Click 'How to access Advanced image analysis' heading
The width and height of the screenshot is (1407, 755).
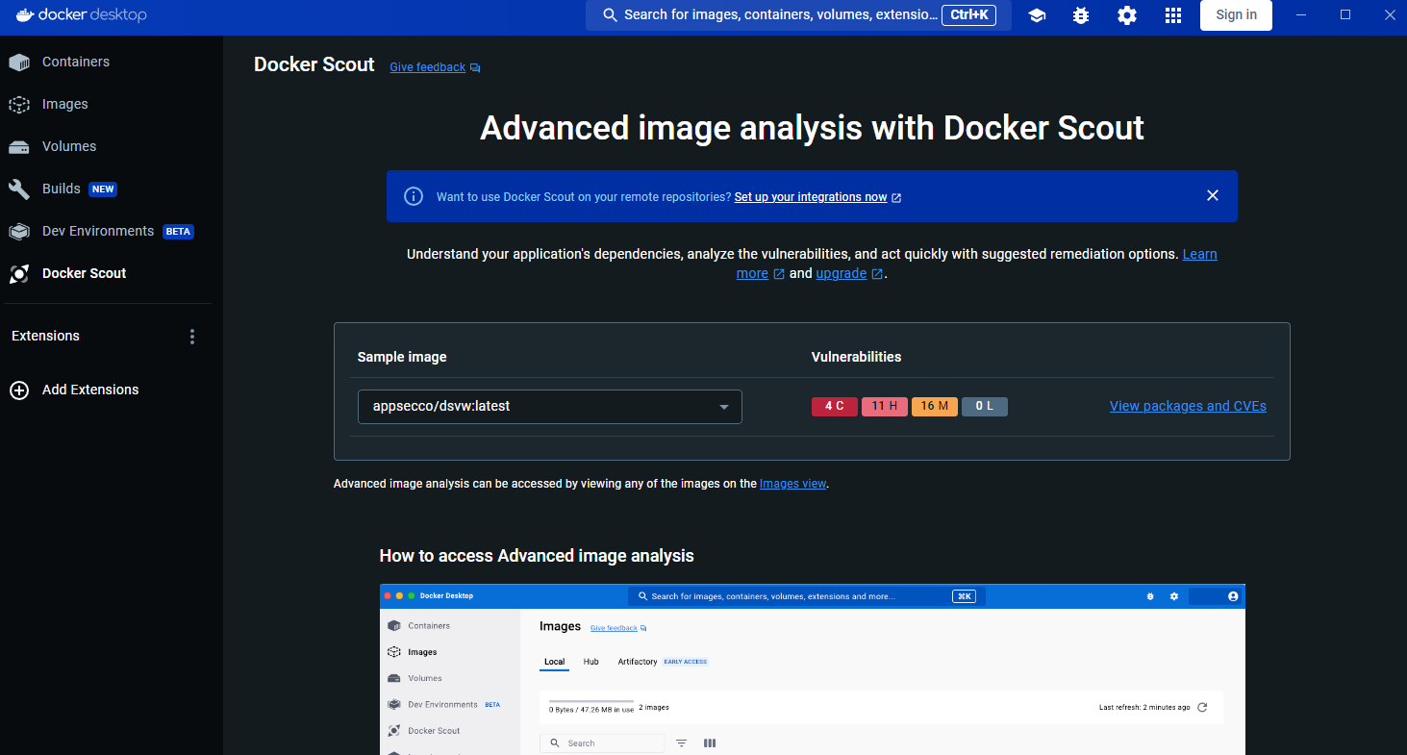click(537, 556)
